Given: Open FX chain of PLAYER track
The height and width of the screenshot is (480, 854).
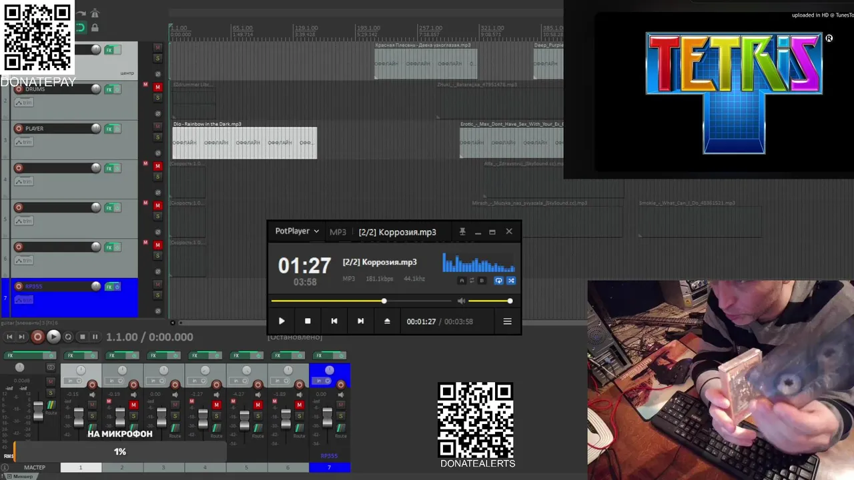Looking at the screenshot, I should (109, 129).
